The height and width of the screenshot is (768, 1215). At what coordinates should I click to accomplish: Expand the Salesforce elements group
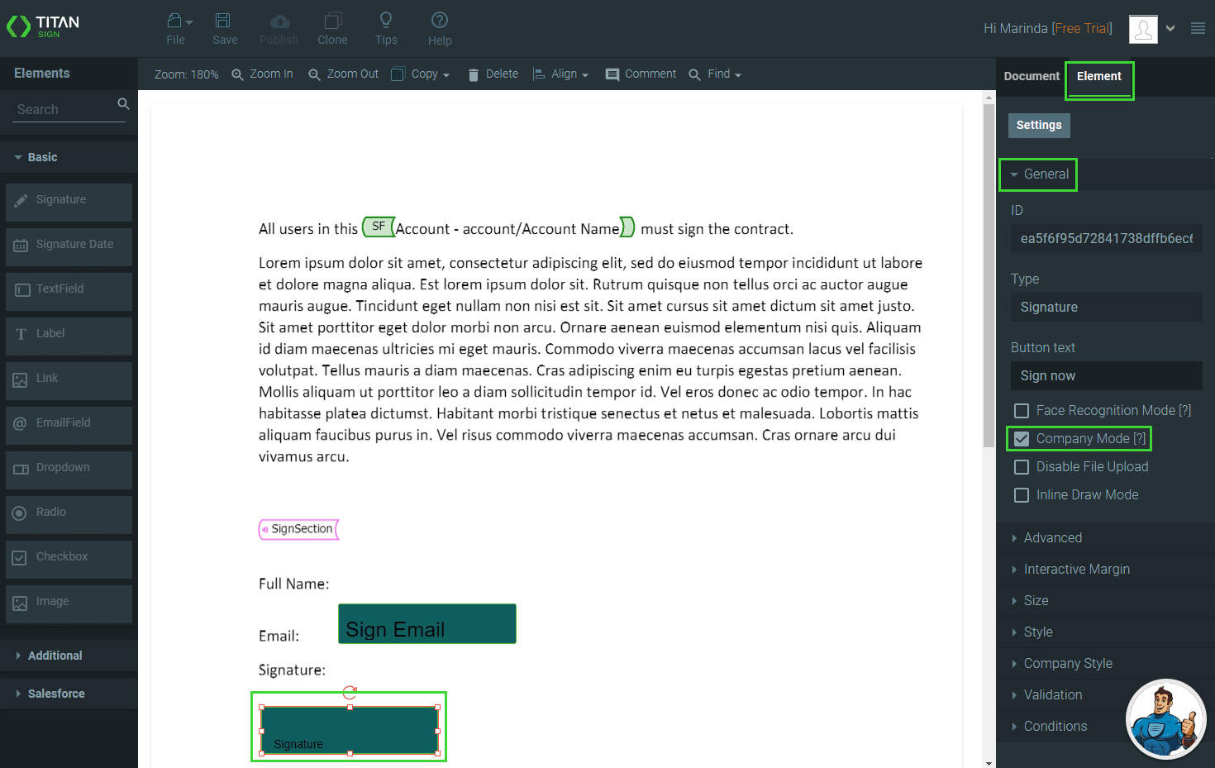[56, 694]
